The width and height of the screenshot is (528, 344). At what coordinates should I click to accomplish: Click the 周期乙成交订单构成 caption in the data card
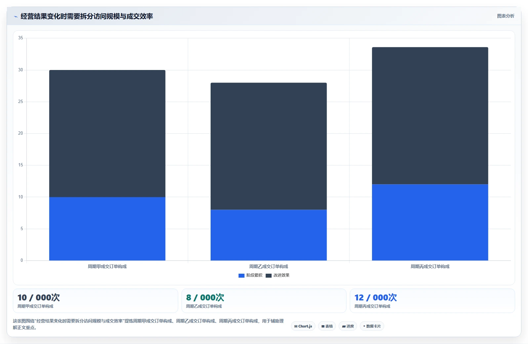click(x=204, y=306)
